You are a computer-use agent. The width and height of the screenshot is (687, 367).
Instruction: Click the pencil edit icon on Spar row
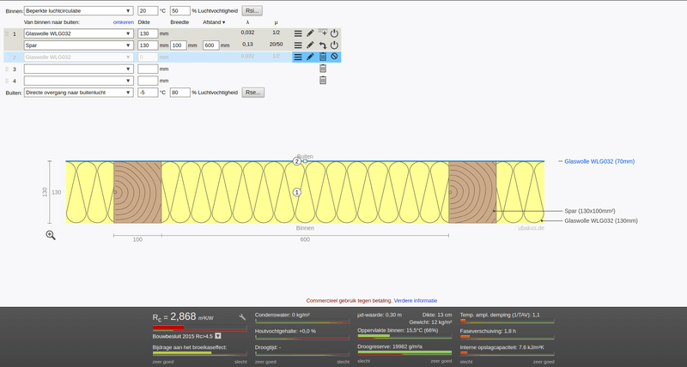310,45
